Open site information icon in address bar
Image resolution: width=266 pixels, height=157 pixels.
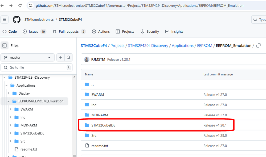[x=31, y=6]
